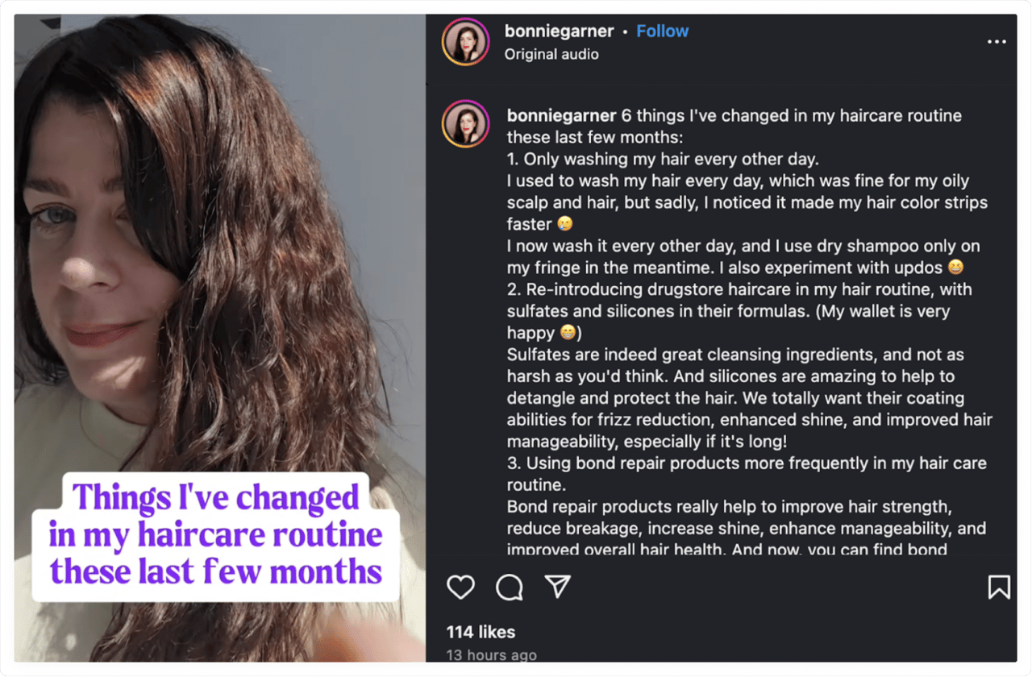Save the post with the bookmark icon
The height and width of the screenshot is (677, 1032).
(999, 587)
